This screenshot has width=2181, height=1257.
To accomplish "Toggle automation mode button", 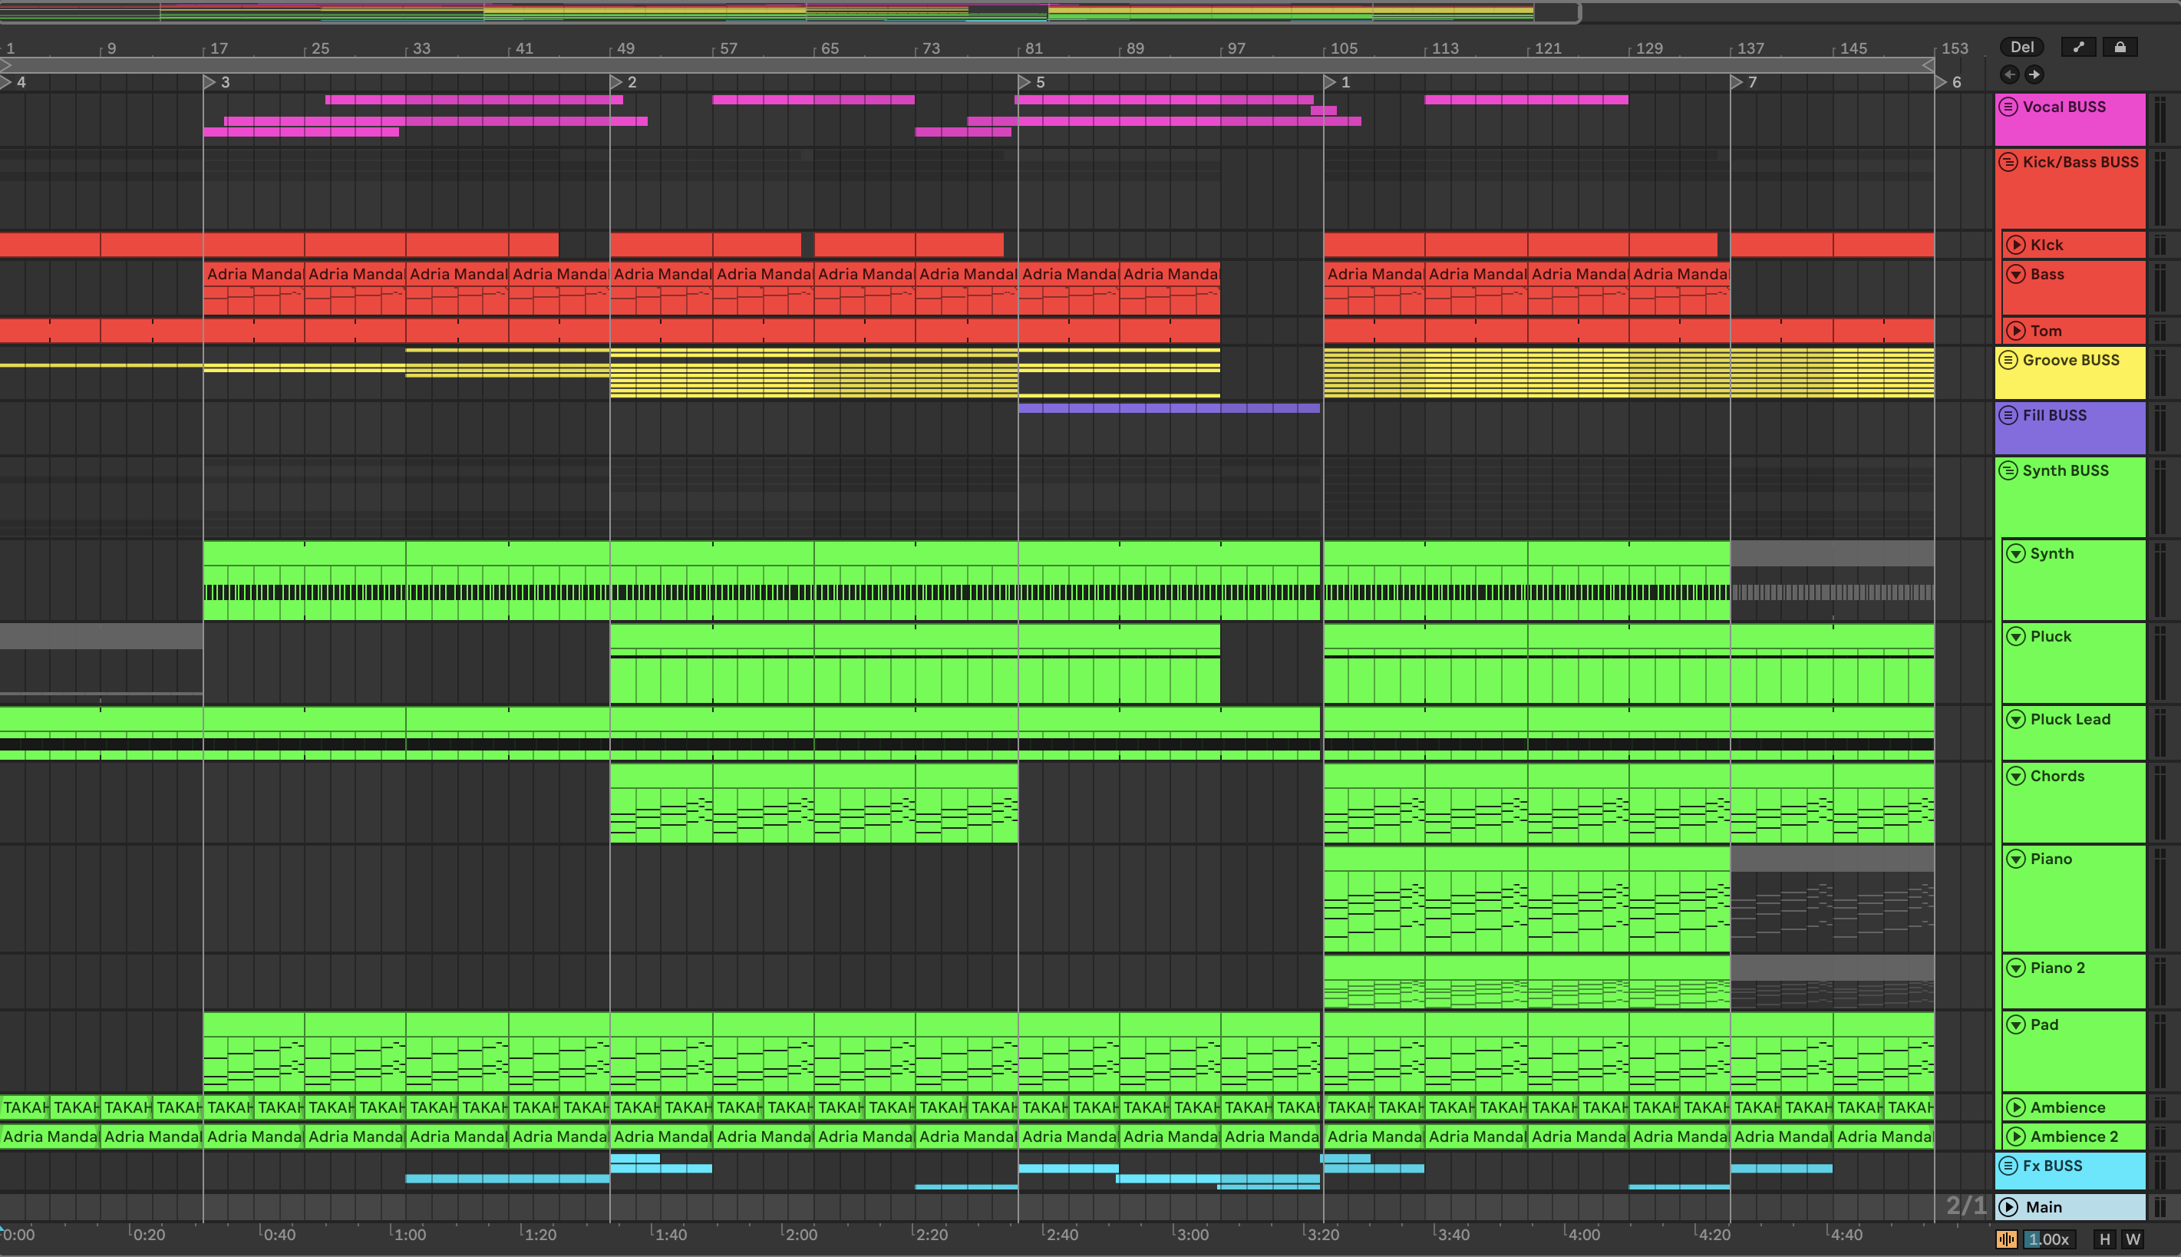I will coord(2078,48).
